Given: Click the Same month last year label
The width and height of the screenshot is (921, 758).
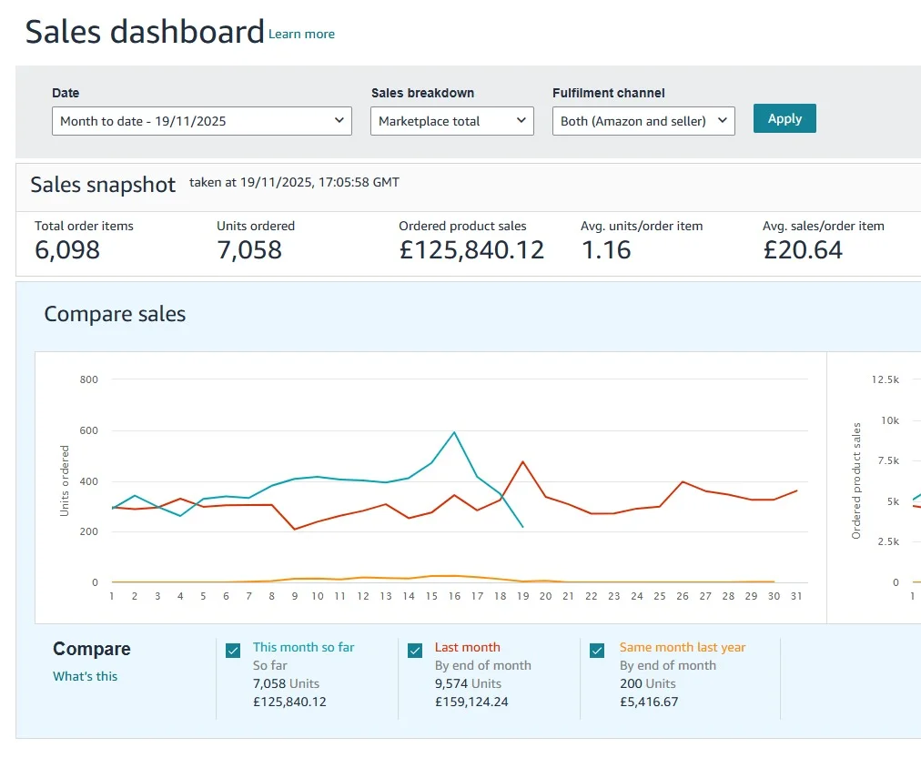Looking at the screenshot, I should click(x=683, y=647).
